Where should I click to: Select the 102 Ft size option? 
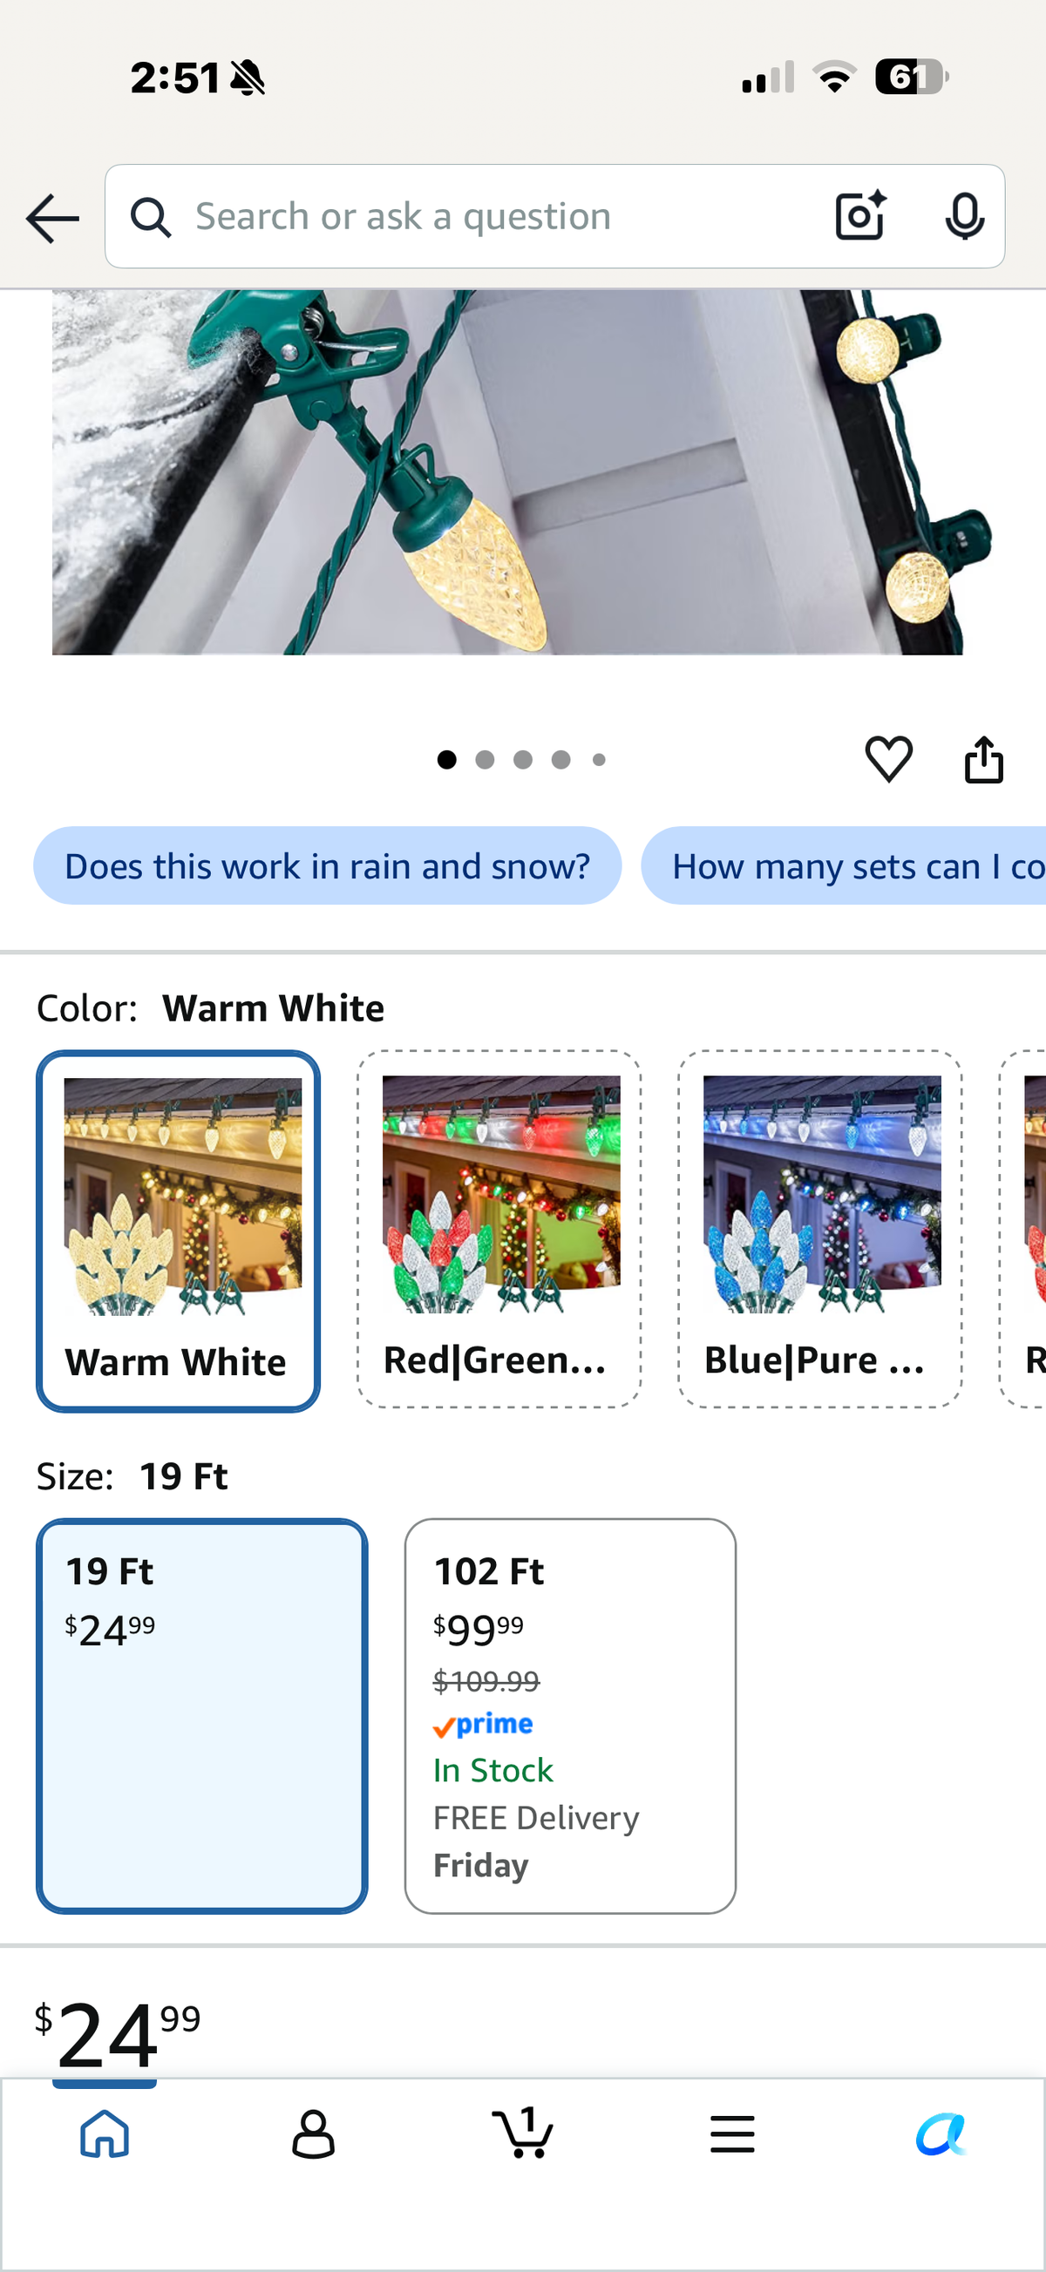click(571, 1716)
